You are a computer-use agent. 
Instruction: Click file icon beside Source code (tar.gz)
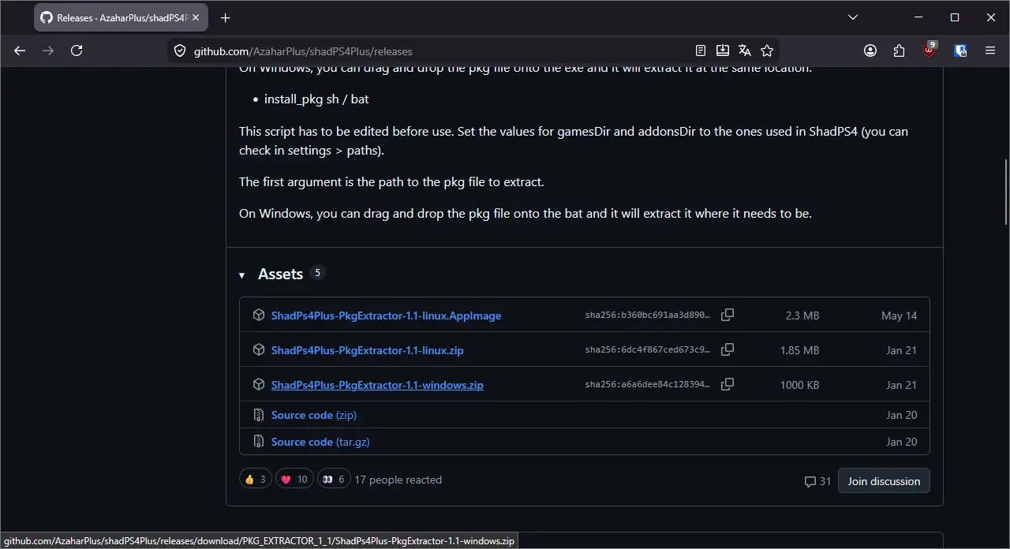pyautogui.click(x=259, y=442)
